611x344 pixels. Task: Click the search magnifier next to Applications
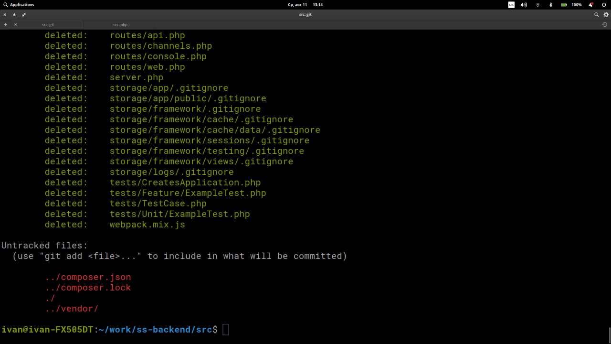click(6, 5)
